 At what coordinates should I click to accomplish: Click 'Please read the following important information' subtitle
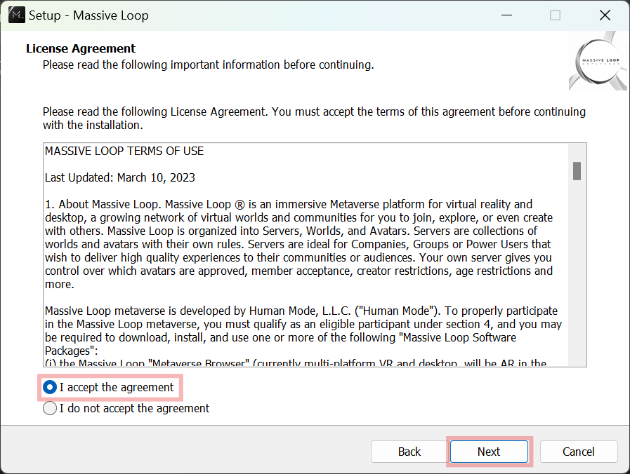(208, 65)
